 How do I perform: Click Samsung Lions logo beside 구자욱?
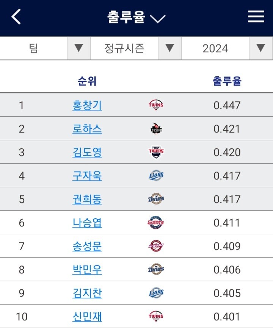coord(156,176)
